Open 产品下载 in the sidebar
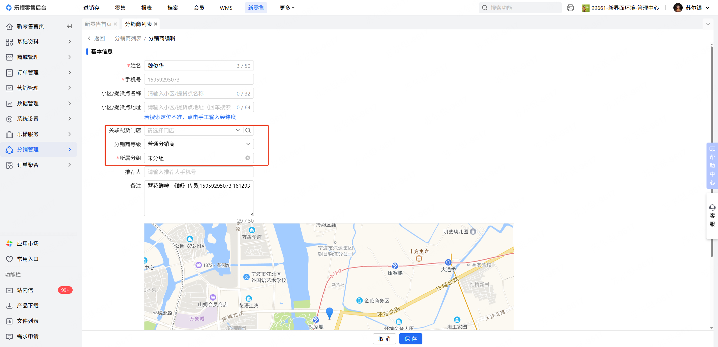Screen dimensions: 718x347 27,306
